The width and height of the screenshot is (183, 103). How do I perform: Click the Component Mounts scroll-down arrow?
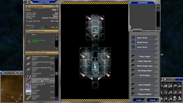click(57, 48)
